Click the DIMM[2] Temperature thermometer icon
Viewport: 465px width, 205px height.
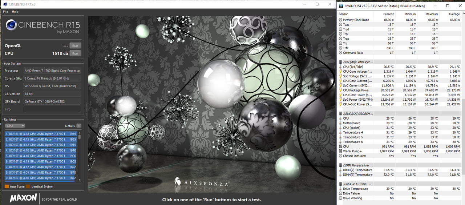340,170
